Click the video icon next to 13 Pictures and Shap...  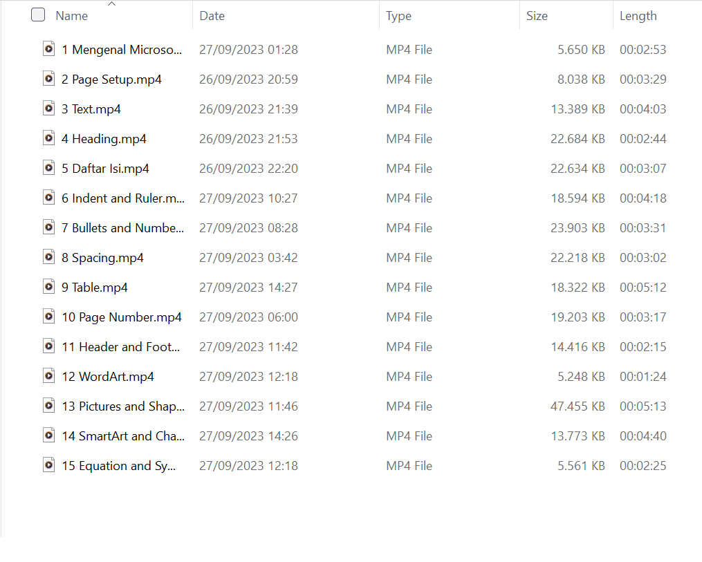pos(48,406)
